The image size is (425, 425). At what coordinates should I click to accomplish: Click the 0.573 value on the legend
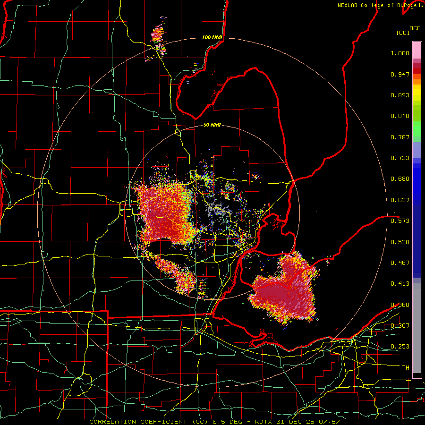(x=400, y=221)
